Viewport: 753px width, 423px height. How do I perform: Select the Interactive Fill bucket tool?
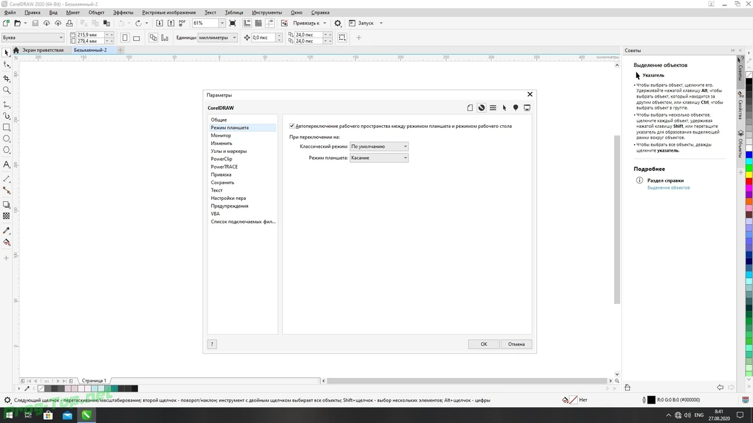pos(6,242)
